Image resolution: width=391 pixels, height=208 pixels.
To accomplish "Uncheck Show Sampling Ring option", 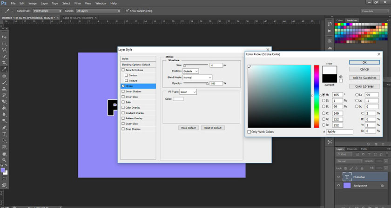I will [128, 11].
